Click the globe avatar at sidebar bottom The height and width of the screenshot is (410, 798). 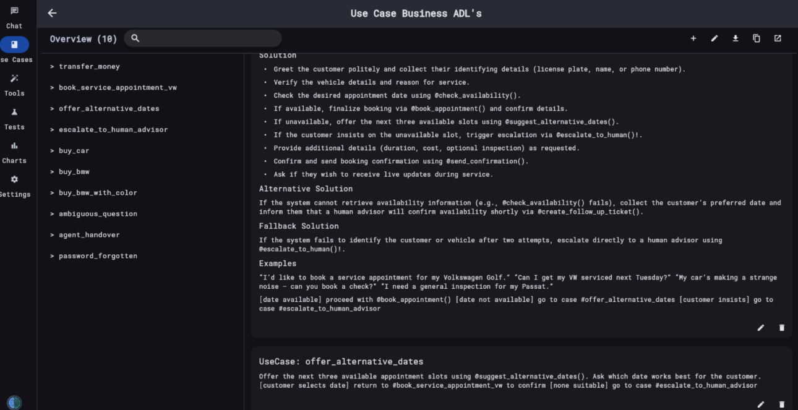[x=14, y=402]
